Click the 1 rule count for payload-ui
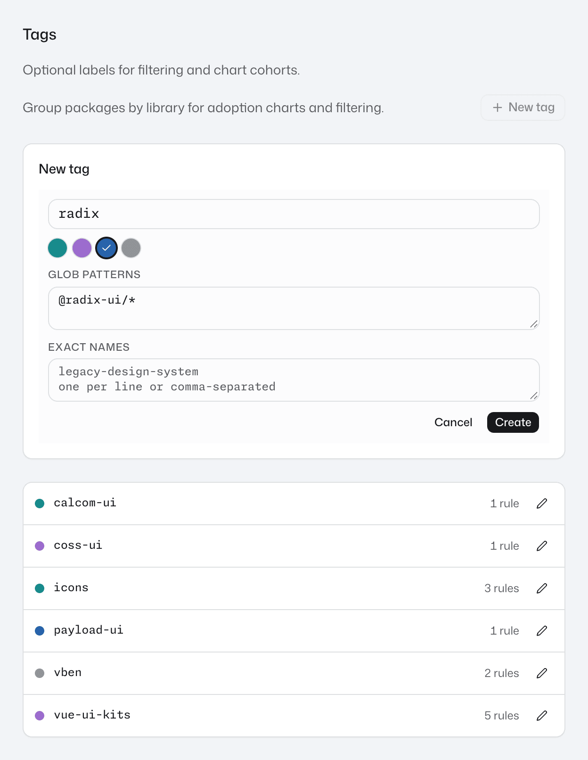Viewport: 588px width, 760px height. click(x=505, y=631)
